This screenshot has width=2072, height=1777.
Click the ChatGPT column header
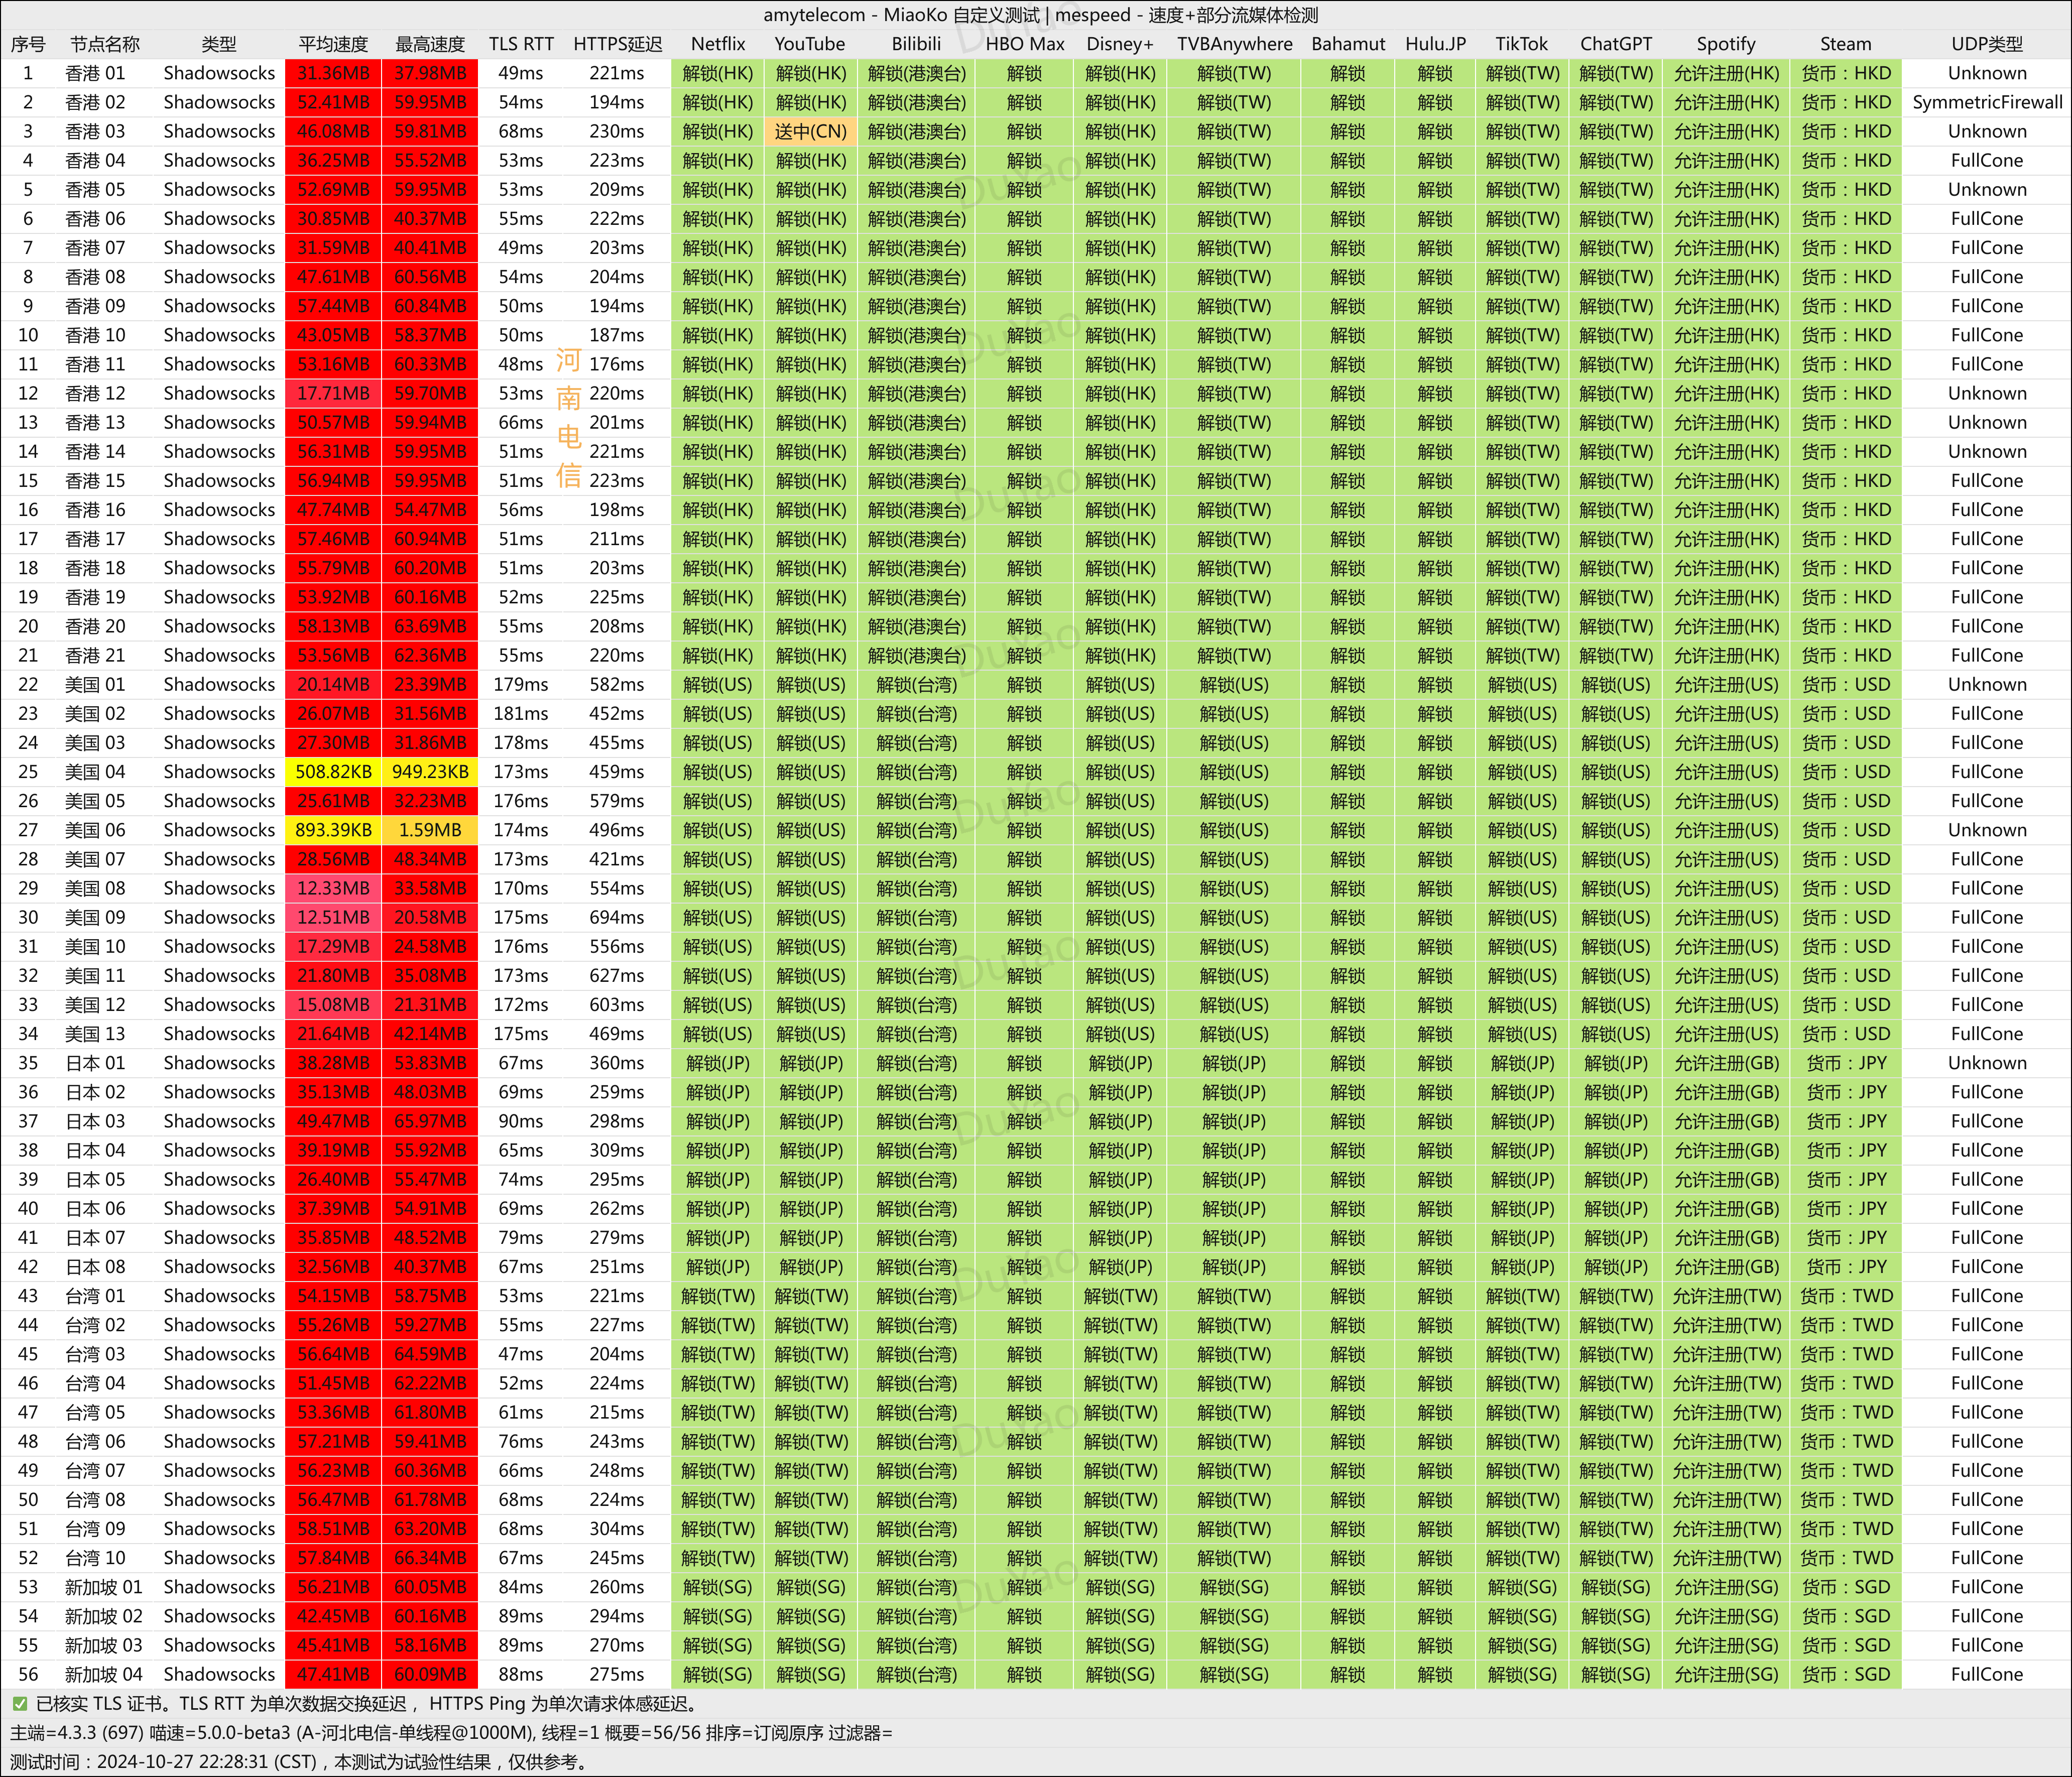[x=1615, y=44]
